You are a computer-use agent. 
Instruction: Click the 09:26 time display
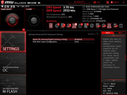click(x=10, y=7)
